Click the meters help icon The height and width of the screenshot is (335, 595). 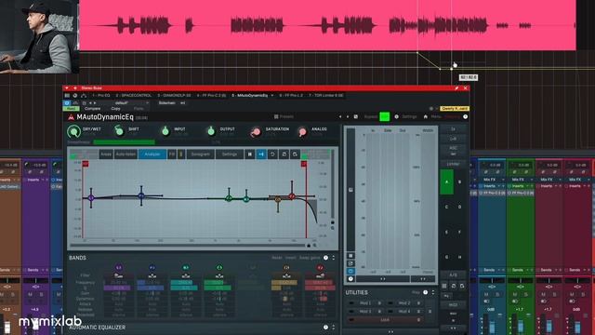click(x=350, y=279)
